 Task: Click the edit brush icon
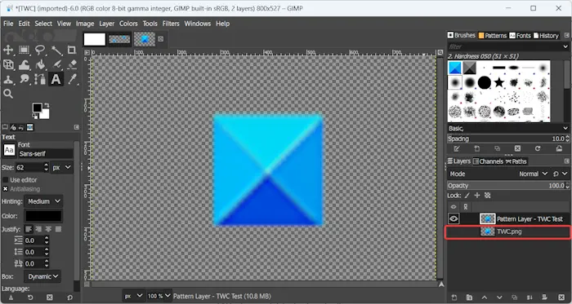pos(456,148)
